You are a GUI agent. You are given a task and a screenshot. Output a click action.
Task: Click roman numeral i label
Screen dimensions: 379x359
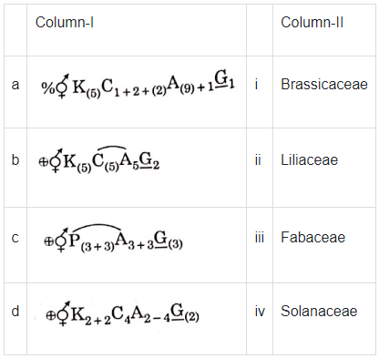(257, 84)
